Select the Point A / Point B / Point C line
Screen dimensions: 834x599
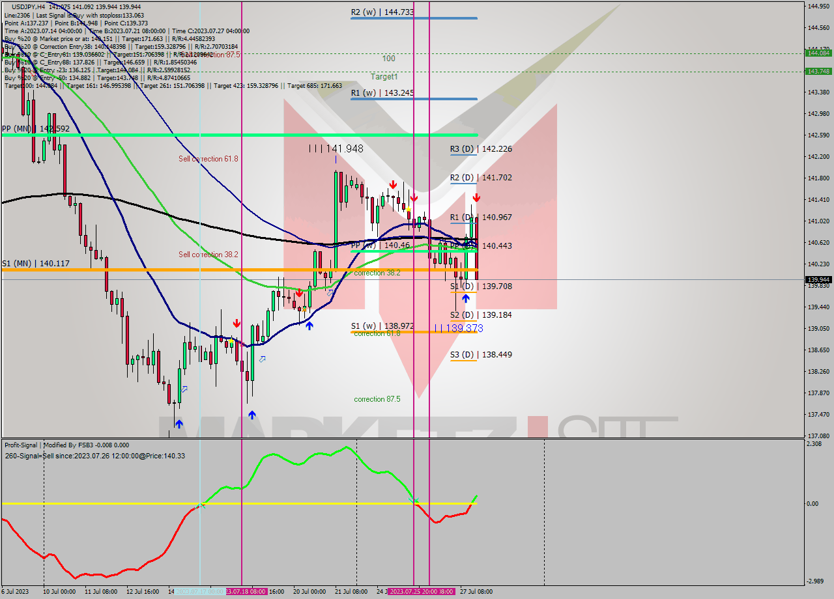coord(76,23)
